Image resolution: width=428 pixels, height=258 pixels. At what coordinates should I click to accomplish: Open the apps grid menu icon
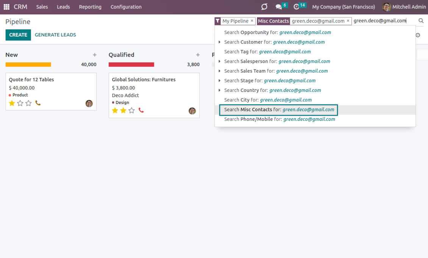pos(6,7)
